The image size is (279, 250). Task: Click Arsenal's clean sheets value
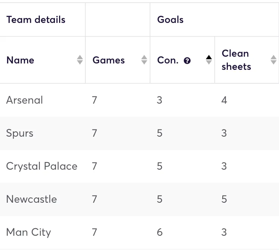tap(224, 100)
